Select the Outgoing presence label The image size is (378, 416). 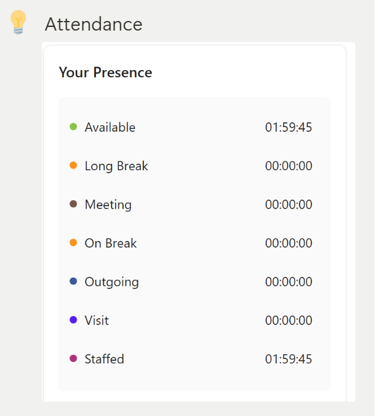point(112,282)
